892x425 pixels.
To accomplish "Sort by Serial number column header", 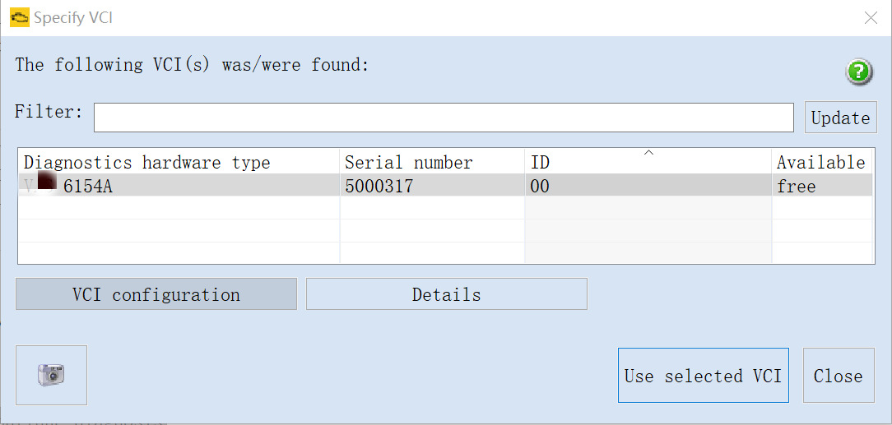I will coord(408,163).
